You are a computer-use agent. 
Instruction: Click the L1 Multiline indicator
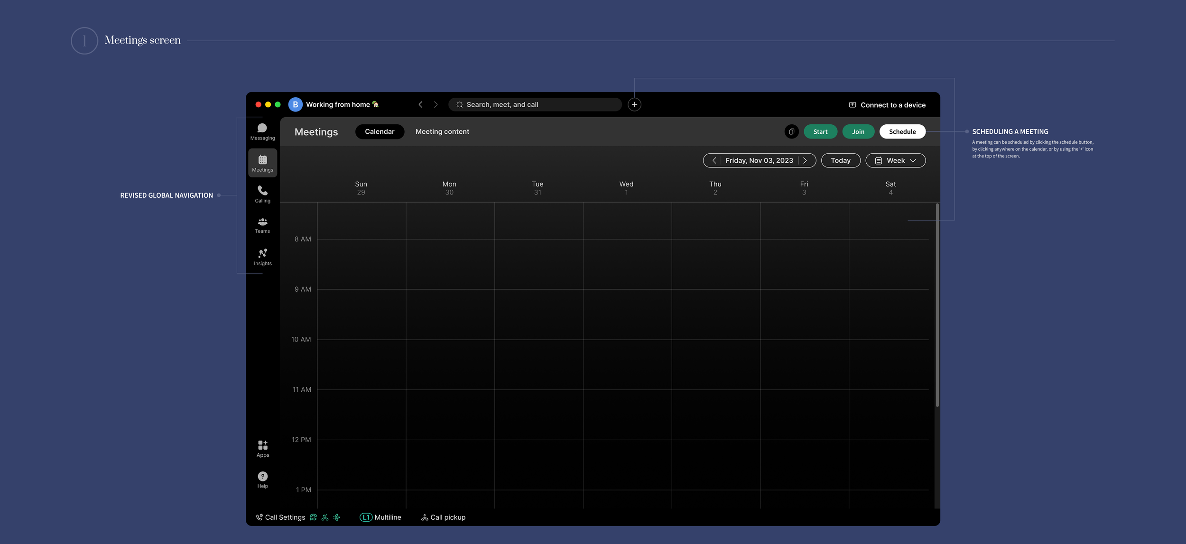pyautogui.click(x=380, y=517)
